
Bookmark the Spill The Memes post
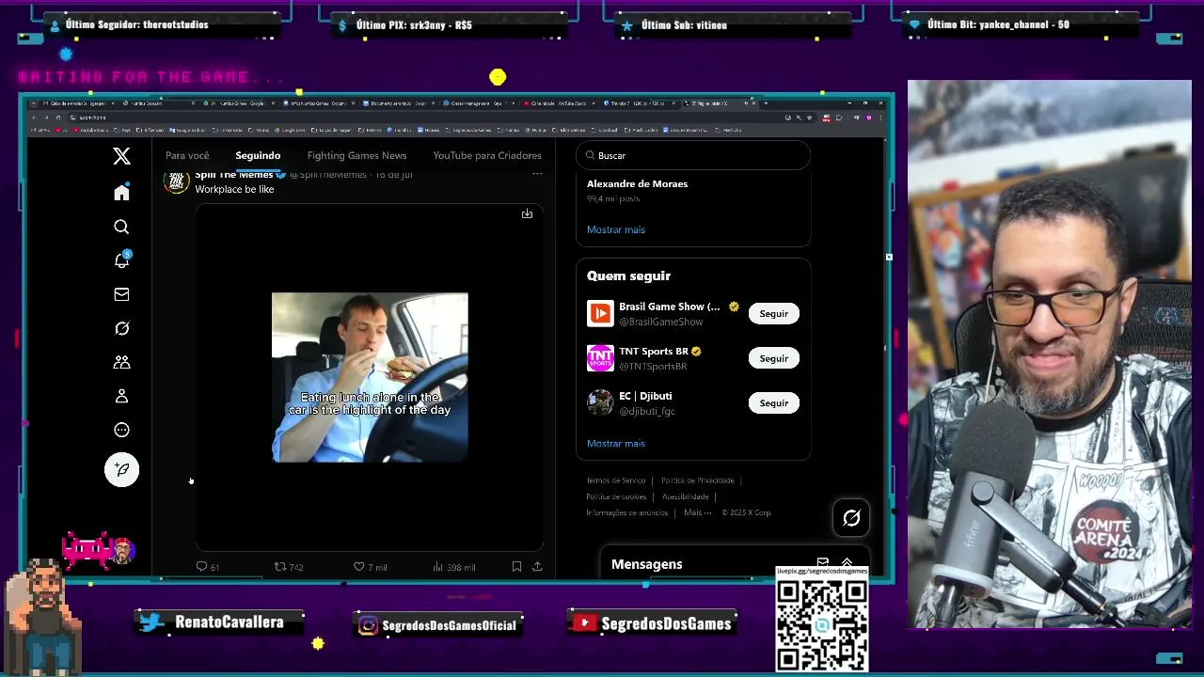click(x=516, y=567)
